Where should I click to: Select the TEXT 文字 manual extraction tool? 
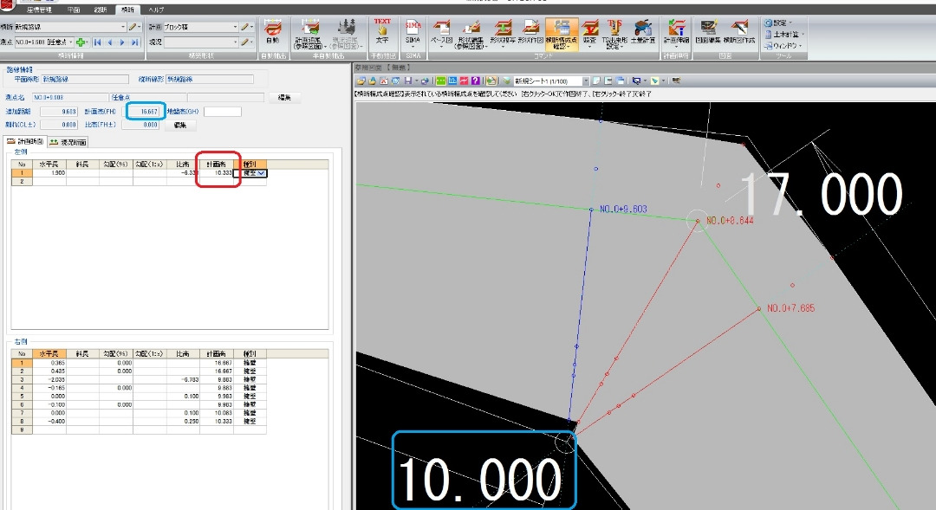382,32
